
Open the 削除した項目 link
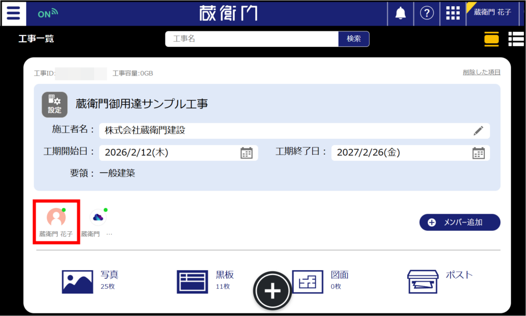481,72
